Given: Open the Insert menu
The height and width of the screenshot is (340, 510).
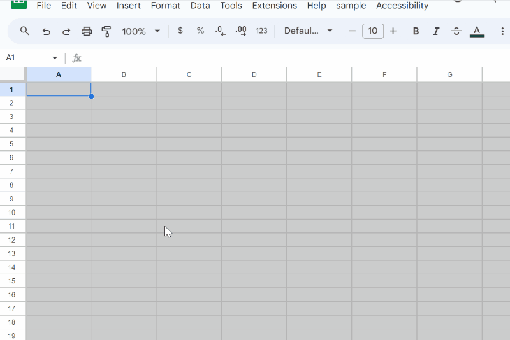Looking at the screenshot, I should point(129,6).
